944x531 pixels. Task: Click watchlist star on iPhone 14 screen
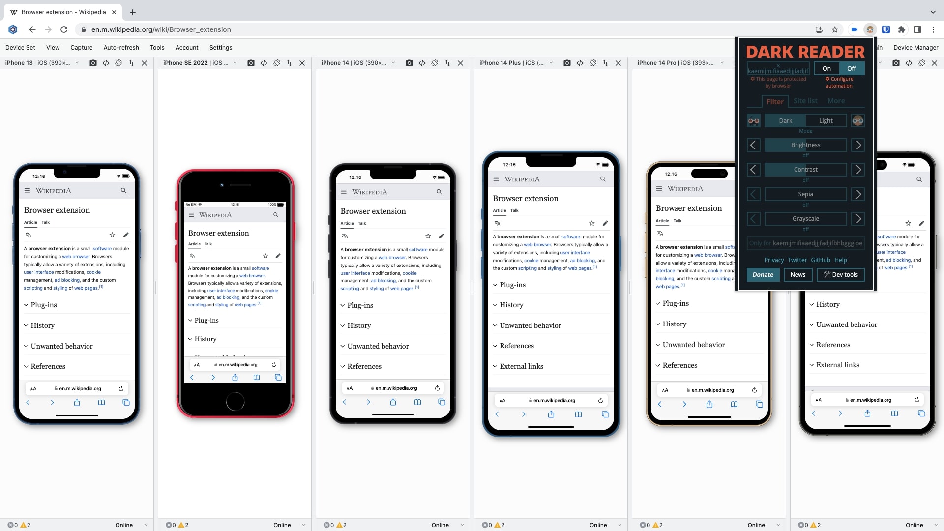(x=428, y=236)
